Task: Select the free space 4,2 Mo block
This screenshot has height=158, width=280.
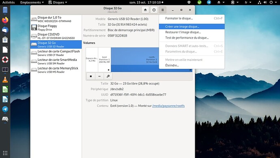Action: tap(92, 60)
